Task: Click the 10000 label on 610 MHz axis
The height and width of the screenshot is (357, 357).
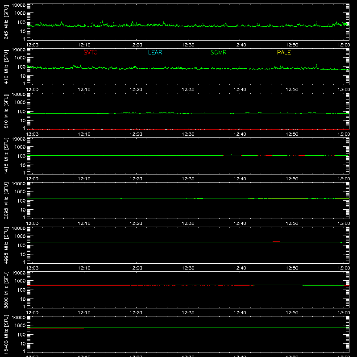Action: click(19, 95)
